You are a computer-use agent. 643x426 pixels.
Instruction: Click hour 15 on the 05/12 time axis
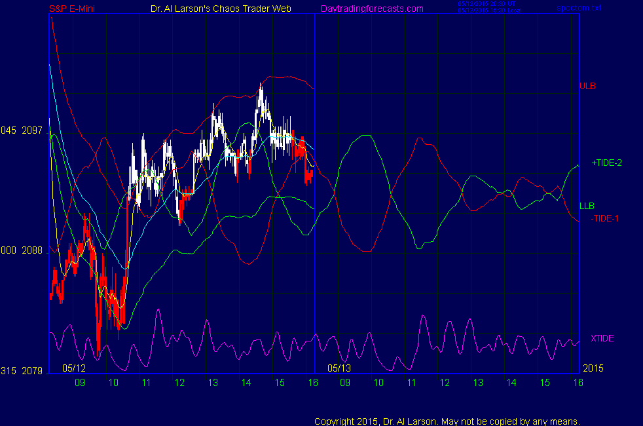point(280,383)
